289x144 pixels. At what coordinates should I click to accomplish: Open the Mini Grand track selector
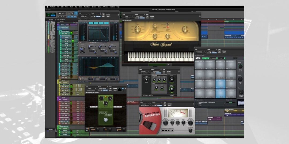[x=128, y=16]
